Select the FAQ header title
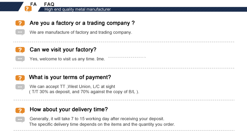247x139 pixels. 49,4
